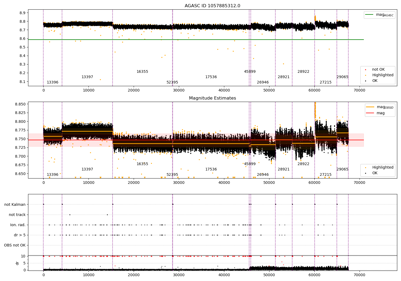Click the 8.750 y-axis tick of middle plot

point(20,139)
